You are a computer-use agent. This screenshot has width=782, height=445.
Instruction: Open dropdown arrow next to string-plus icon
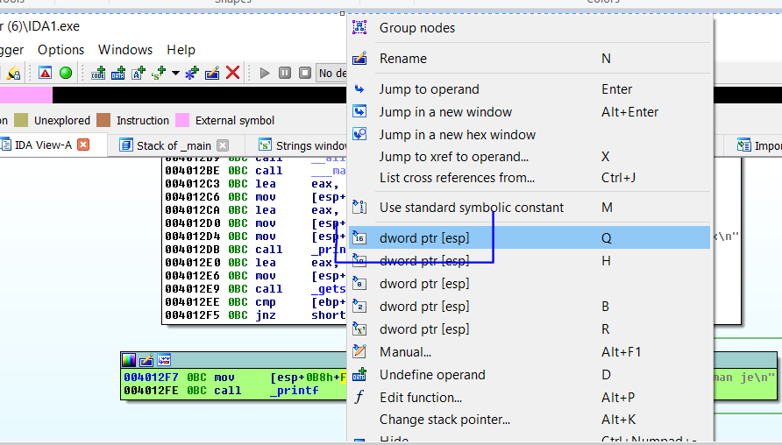click(x=175, y=73)
